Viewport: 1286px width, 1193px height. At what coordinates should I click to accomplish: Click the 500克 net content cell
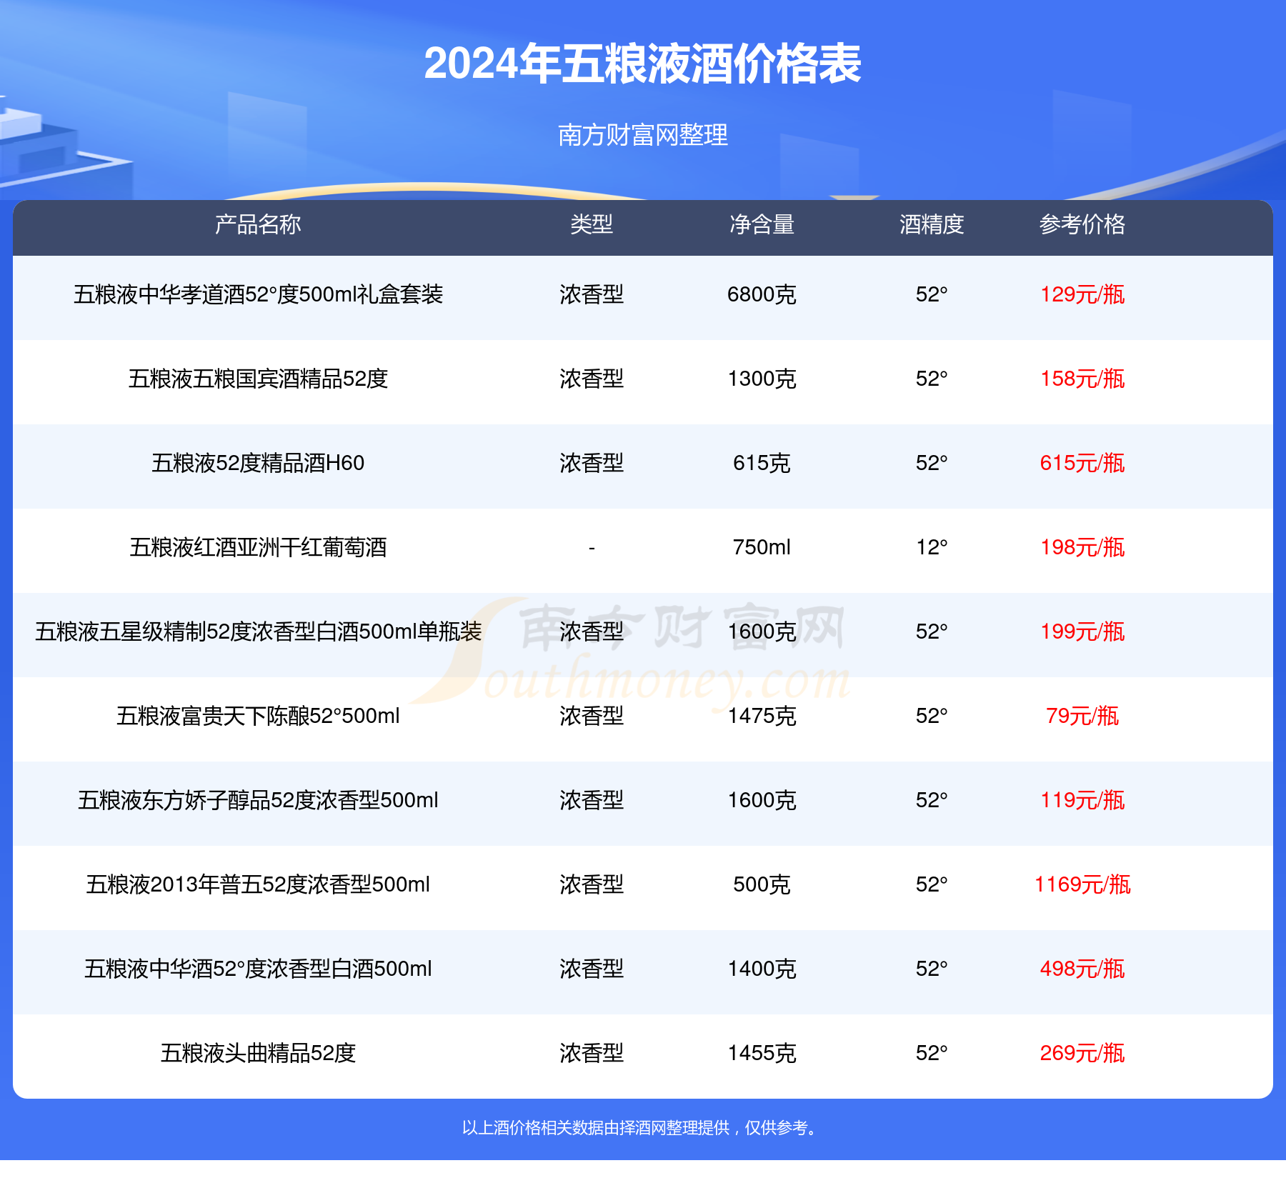coord(762,884)
